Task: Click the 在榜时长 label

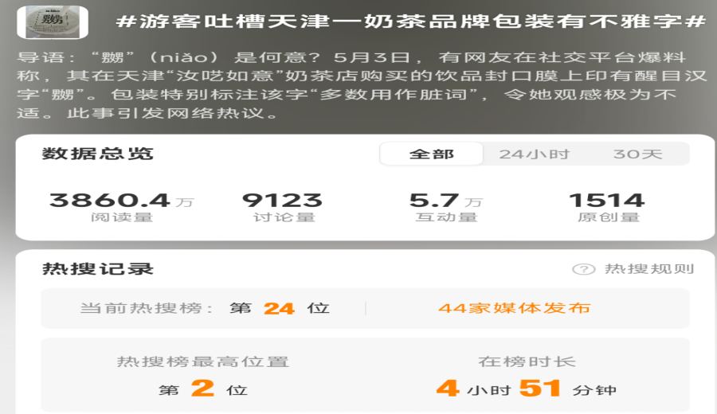Action: [x=527, y=362]
